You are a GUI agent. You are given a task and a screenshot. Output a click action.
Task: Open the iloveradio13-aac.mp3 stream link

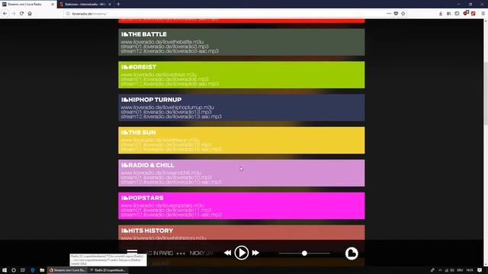pos(171,116)
